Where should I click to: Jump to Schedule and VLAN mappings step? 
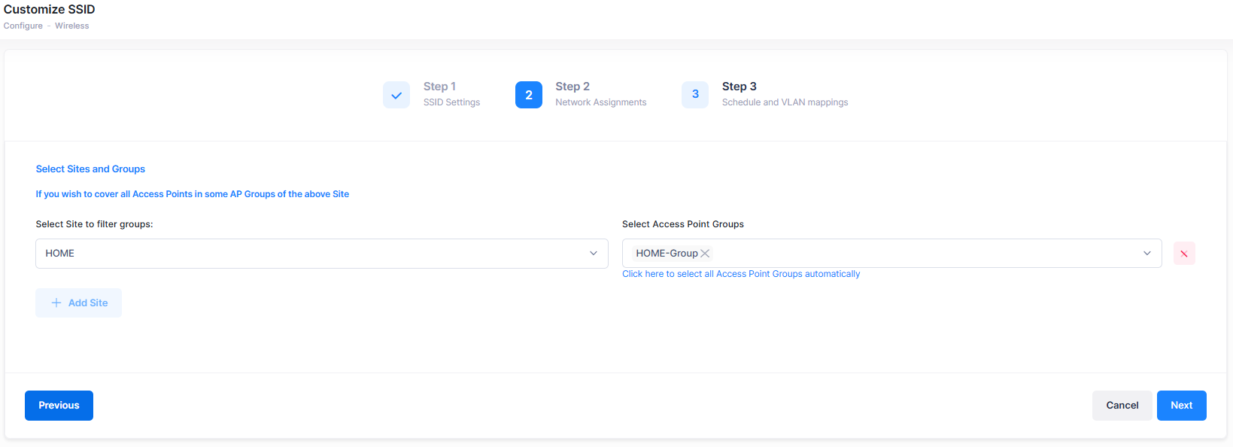[x=785, y=102]
